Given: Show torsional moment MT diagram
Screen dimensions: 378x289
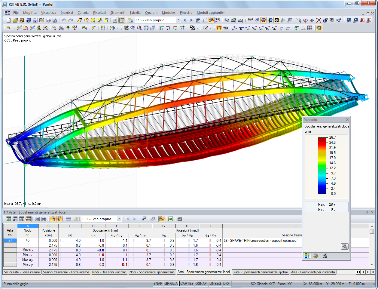Looking at the screenshot, I should pyautogui.click(x=261, y=28).
